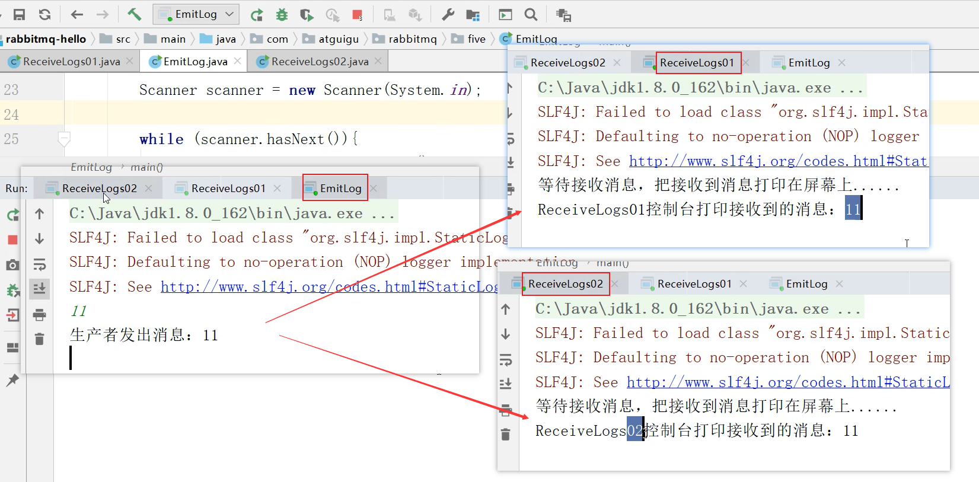Click up arrow in bottom-right console
The image size is (979, 482).
click(505, 309)
